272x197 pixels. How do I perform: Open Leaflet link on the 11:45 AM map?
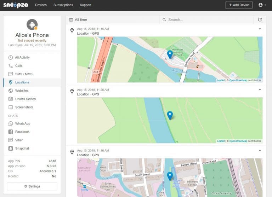[221, 80]
